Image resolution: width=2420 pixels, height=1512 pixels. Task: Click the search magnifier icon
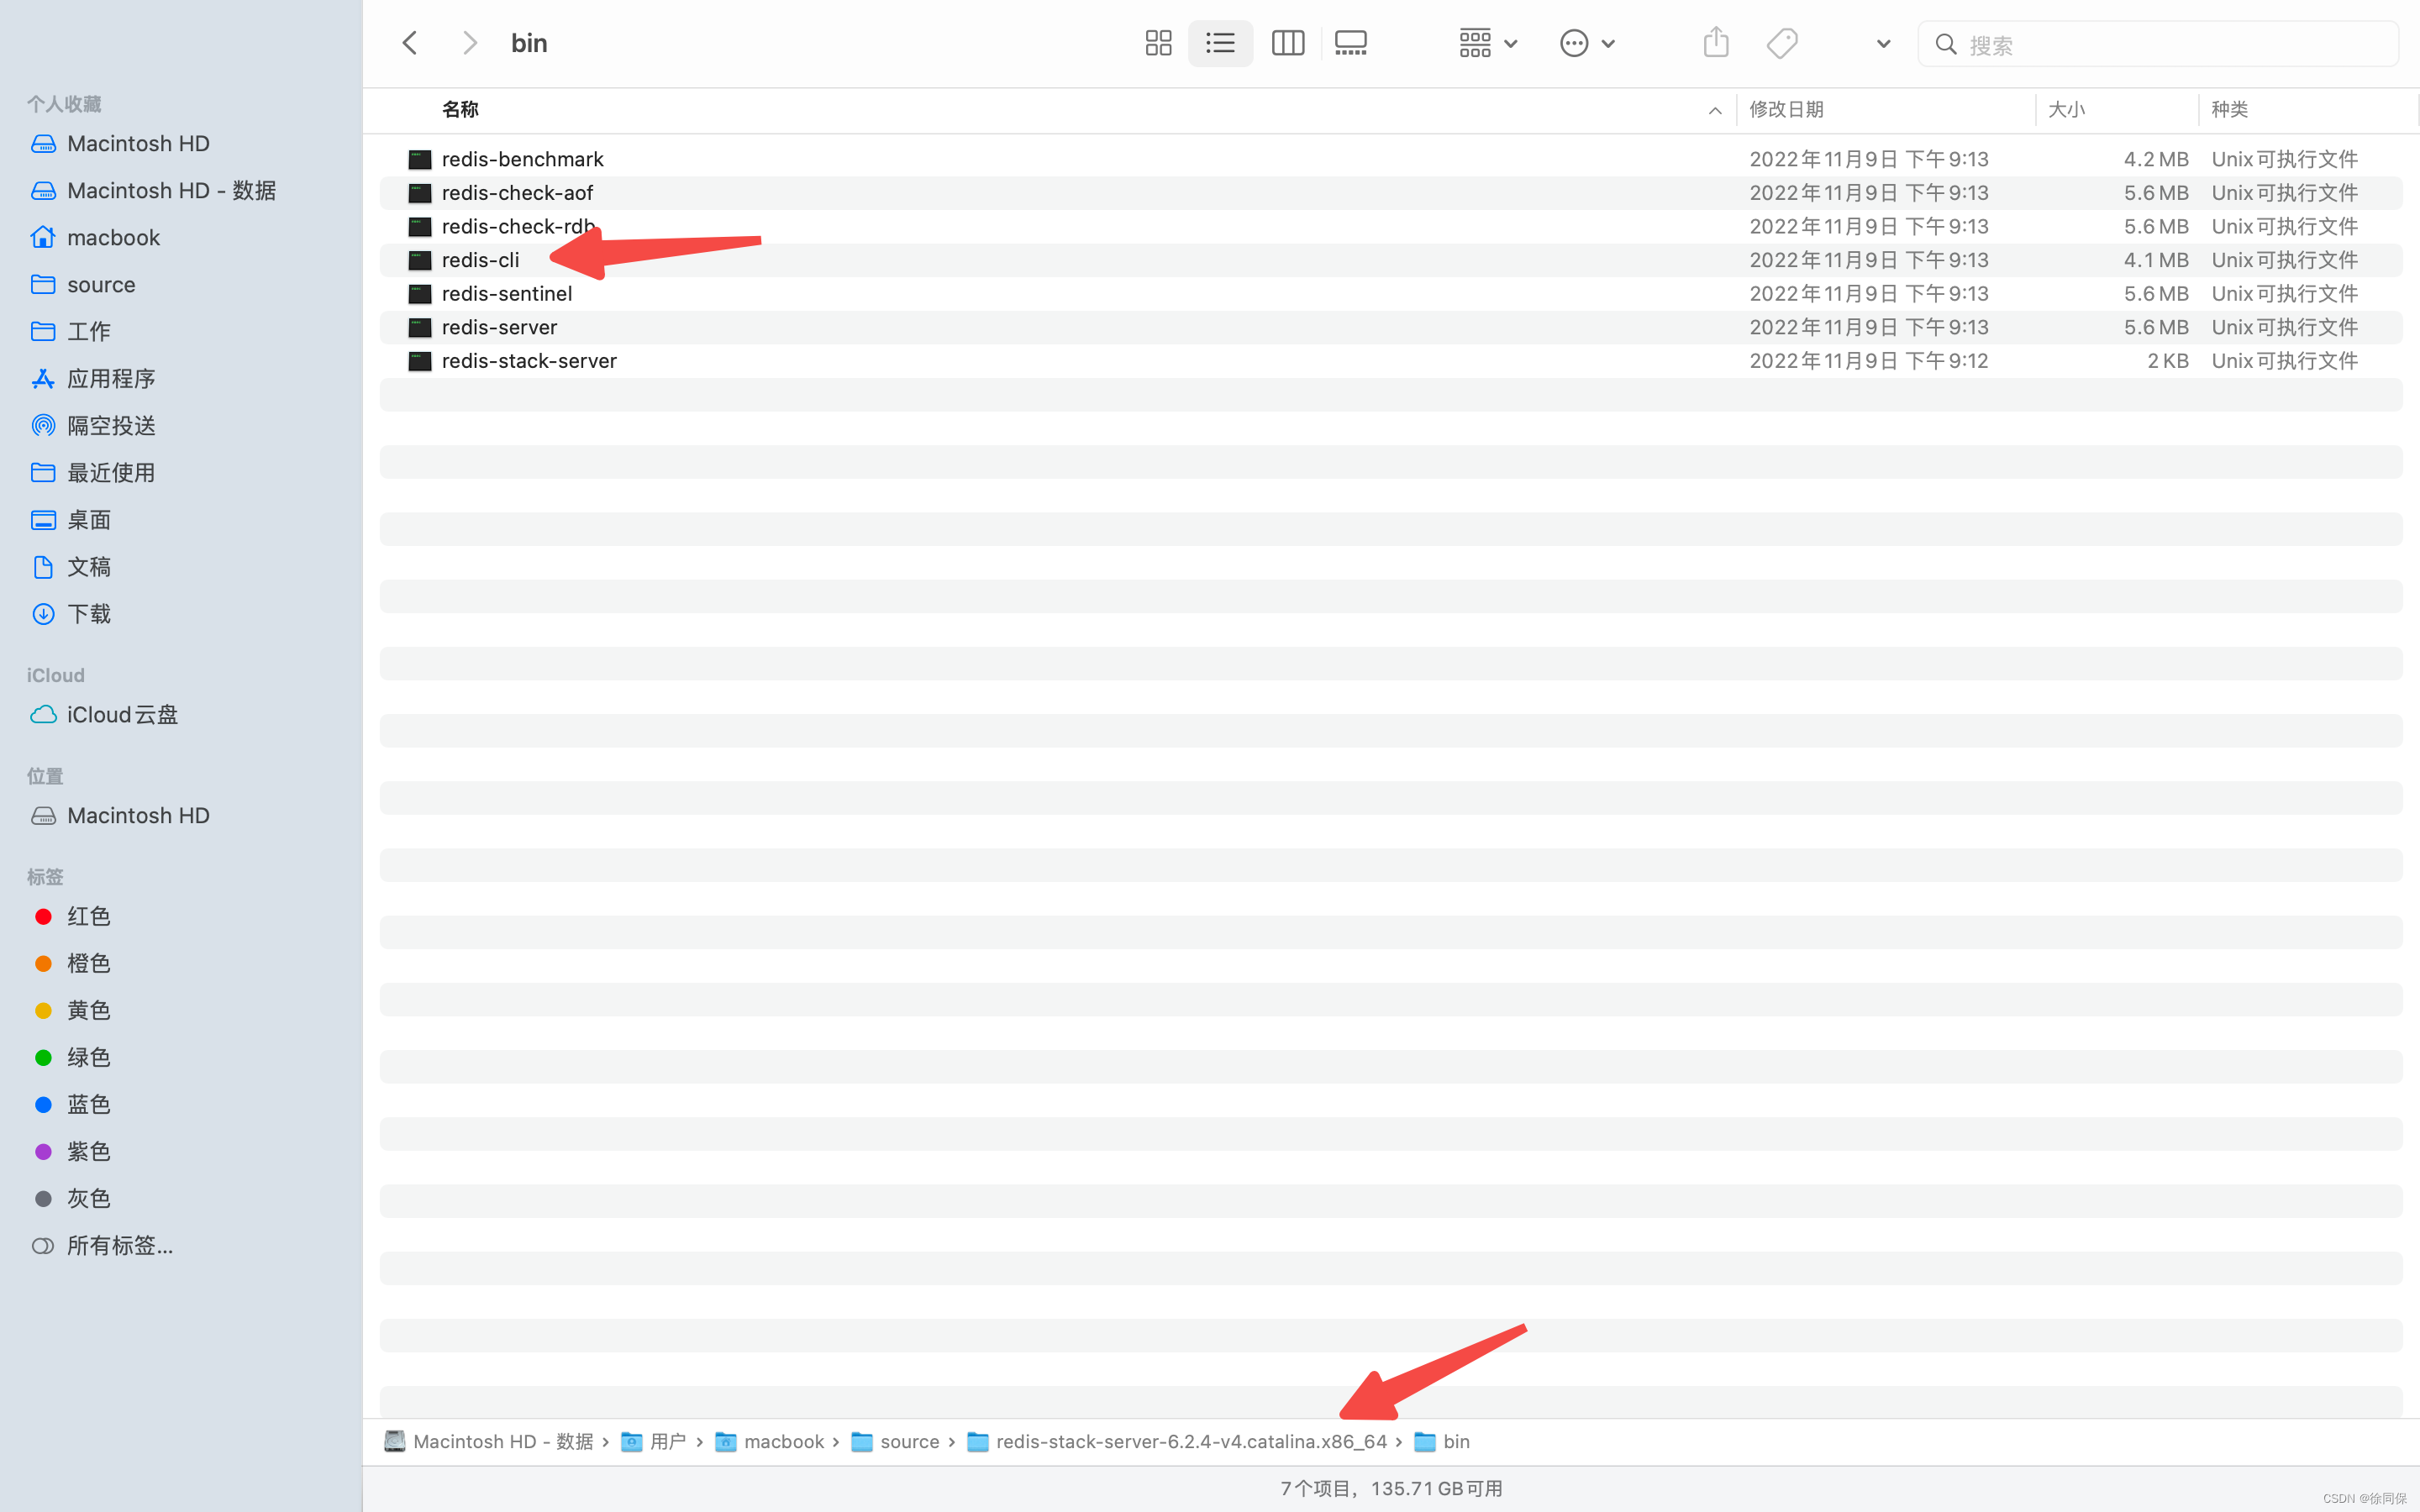[x=1946, y=44]
